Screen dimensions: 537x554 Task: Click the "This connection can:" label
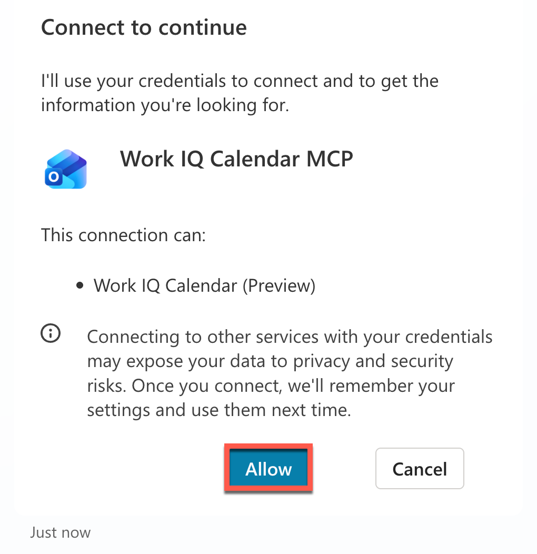123,234
